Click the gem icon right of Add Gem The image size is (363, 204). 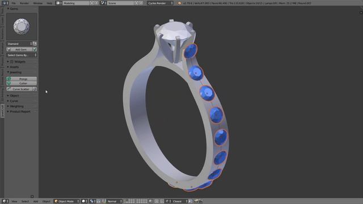35,49
